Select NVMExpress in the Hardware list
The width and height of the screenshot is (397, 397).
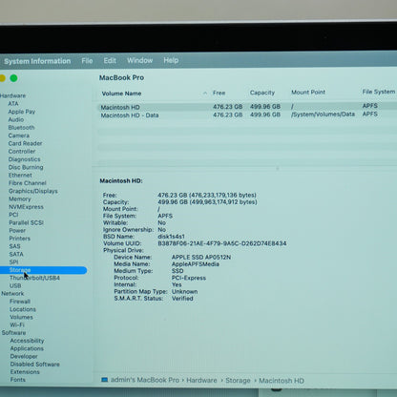pyautogui.click(x=26, y=207)
